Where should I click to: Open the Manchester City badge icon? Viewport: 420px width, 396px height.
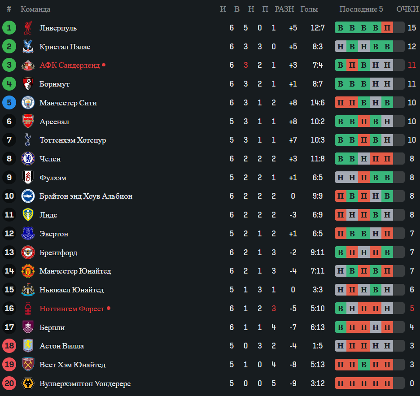28,103
